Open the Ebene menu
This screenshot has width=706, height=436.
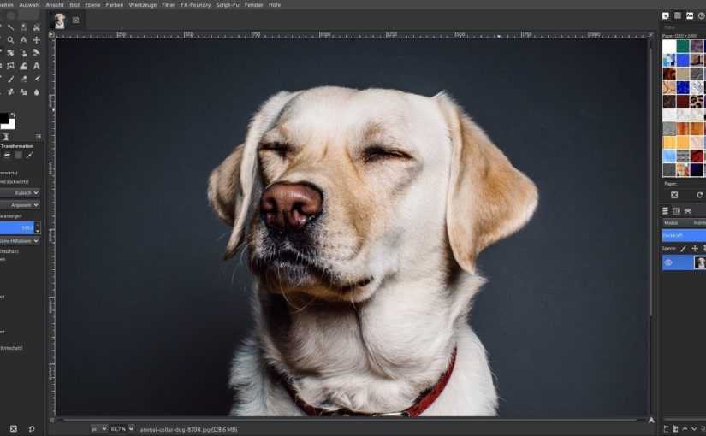(x=92, y=5)
